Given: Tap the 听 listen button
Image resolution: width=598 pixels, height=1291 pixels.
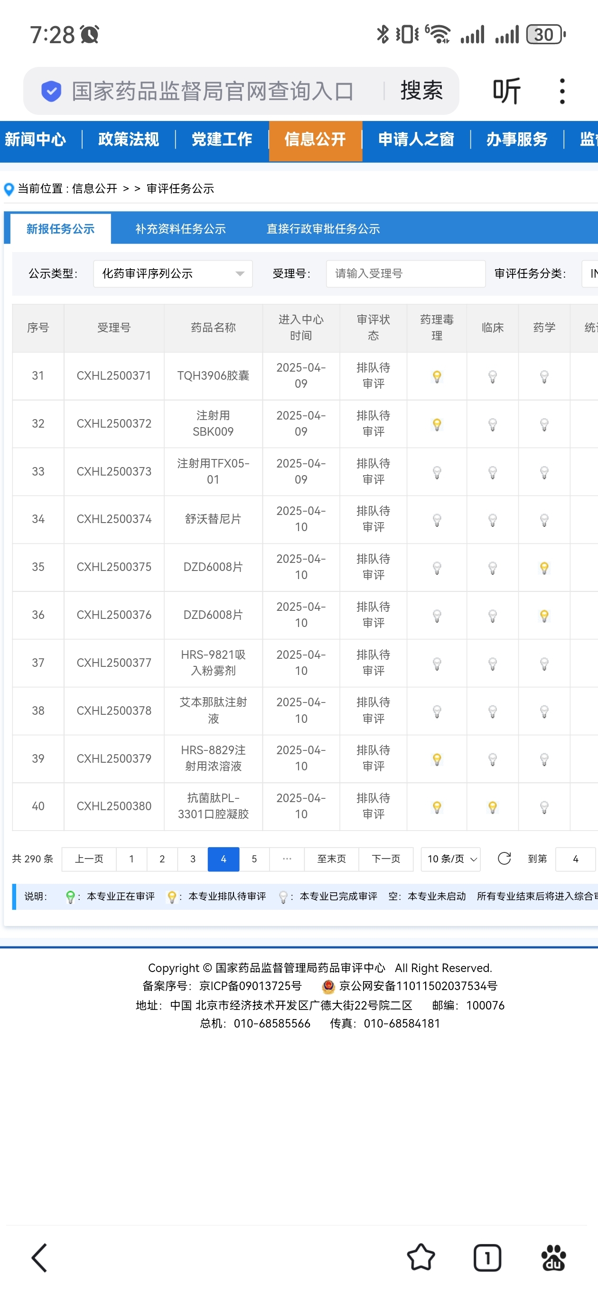Looking at the screenshot, I should (506, 91).
